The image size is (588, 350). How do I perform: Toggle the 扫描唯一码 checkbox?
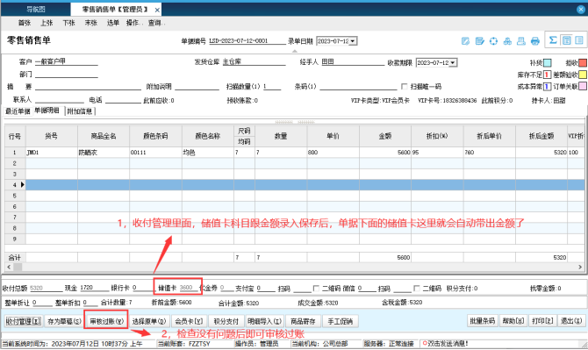[405, 87]
